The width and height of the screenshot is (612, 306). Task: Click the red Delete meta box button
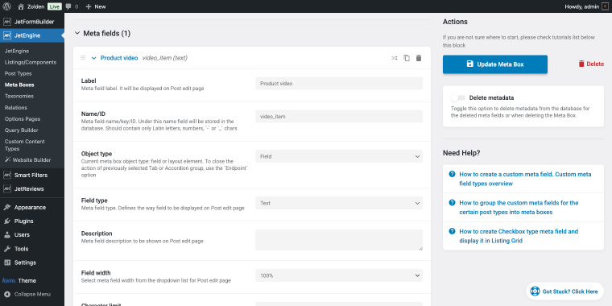(591, 64)
